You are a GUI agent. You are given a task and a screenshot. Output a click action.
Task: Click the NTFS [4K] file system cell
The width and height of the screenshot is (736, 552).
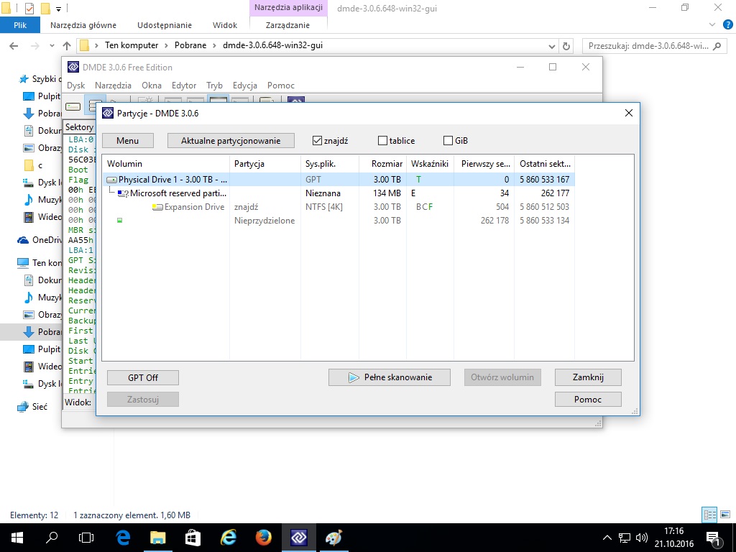(x=324, y=207)
